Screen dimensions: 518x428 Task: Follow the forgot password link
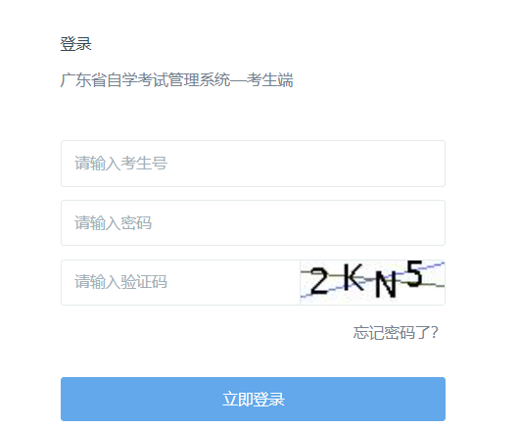pos(396,332)
